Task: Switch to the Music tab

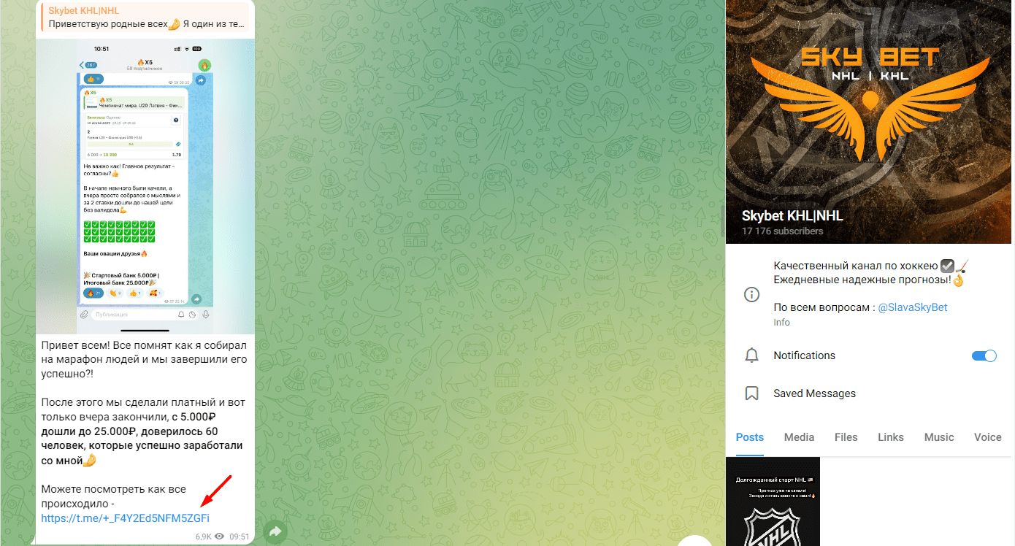Action: pos(939,437)
